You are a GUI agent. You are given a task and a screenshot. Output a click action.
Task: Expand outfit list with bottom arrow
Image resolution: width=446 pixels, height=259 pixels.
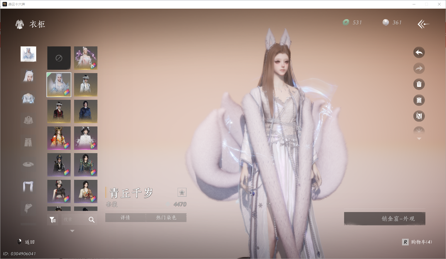pos(72,231)
